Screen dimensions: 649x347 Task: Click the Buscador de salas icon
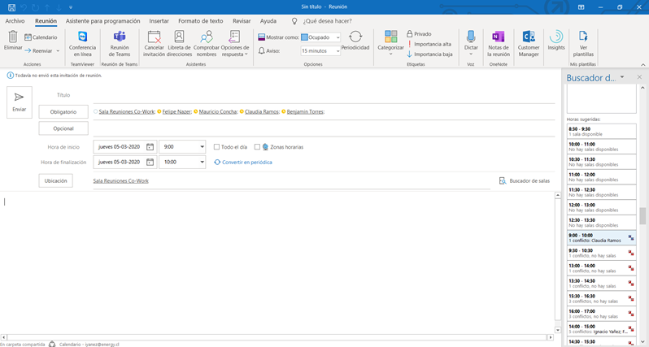pos(503,180)
